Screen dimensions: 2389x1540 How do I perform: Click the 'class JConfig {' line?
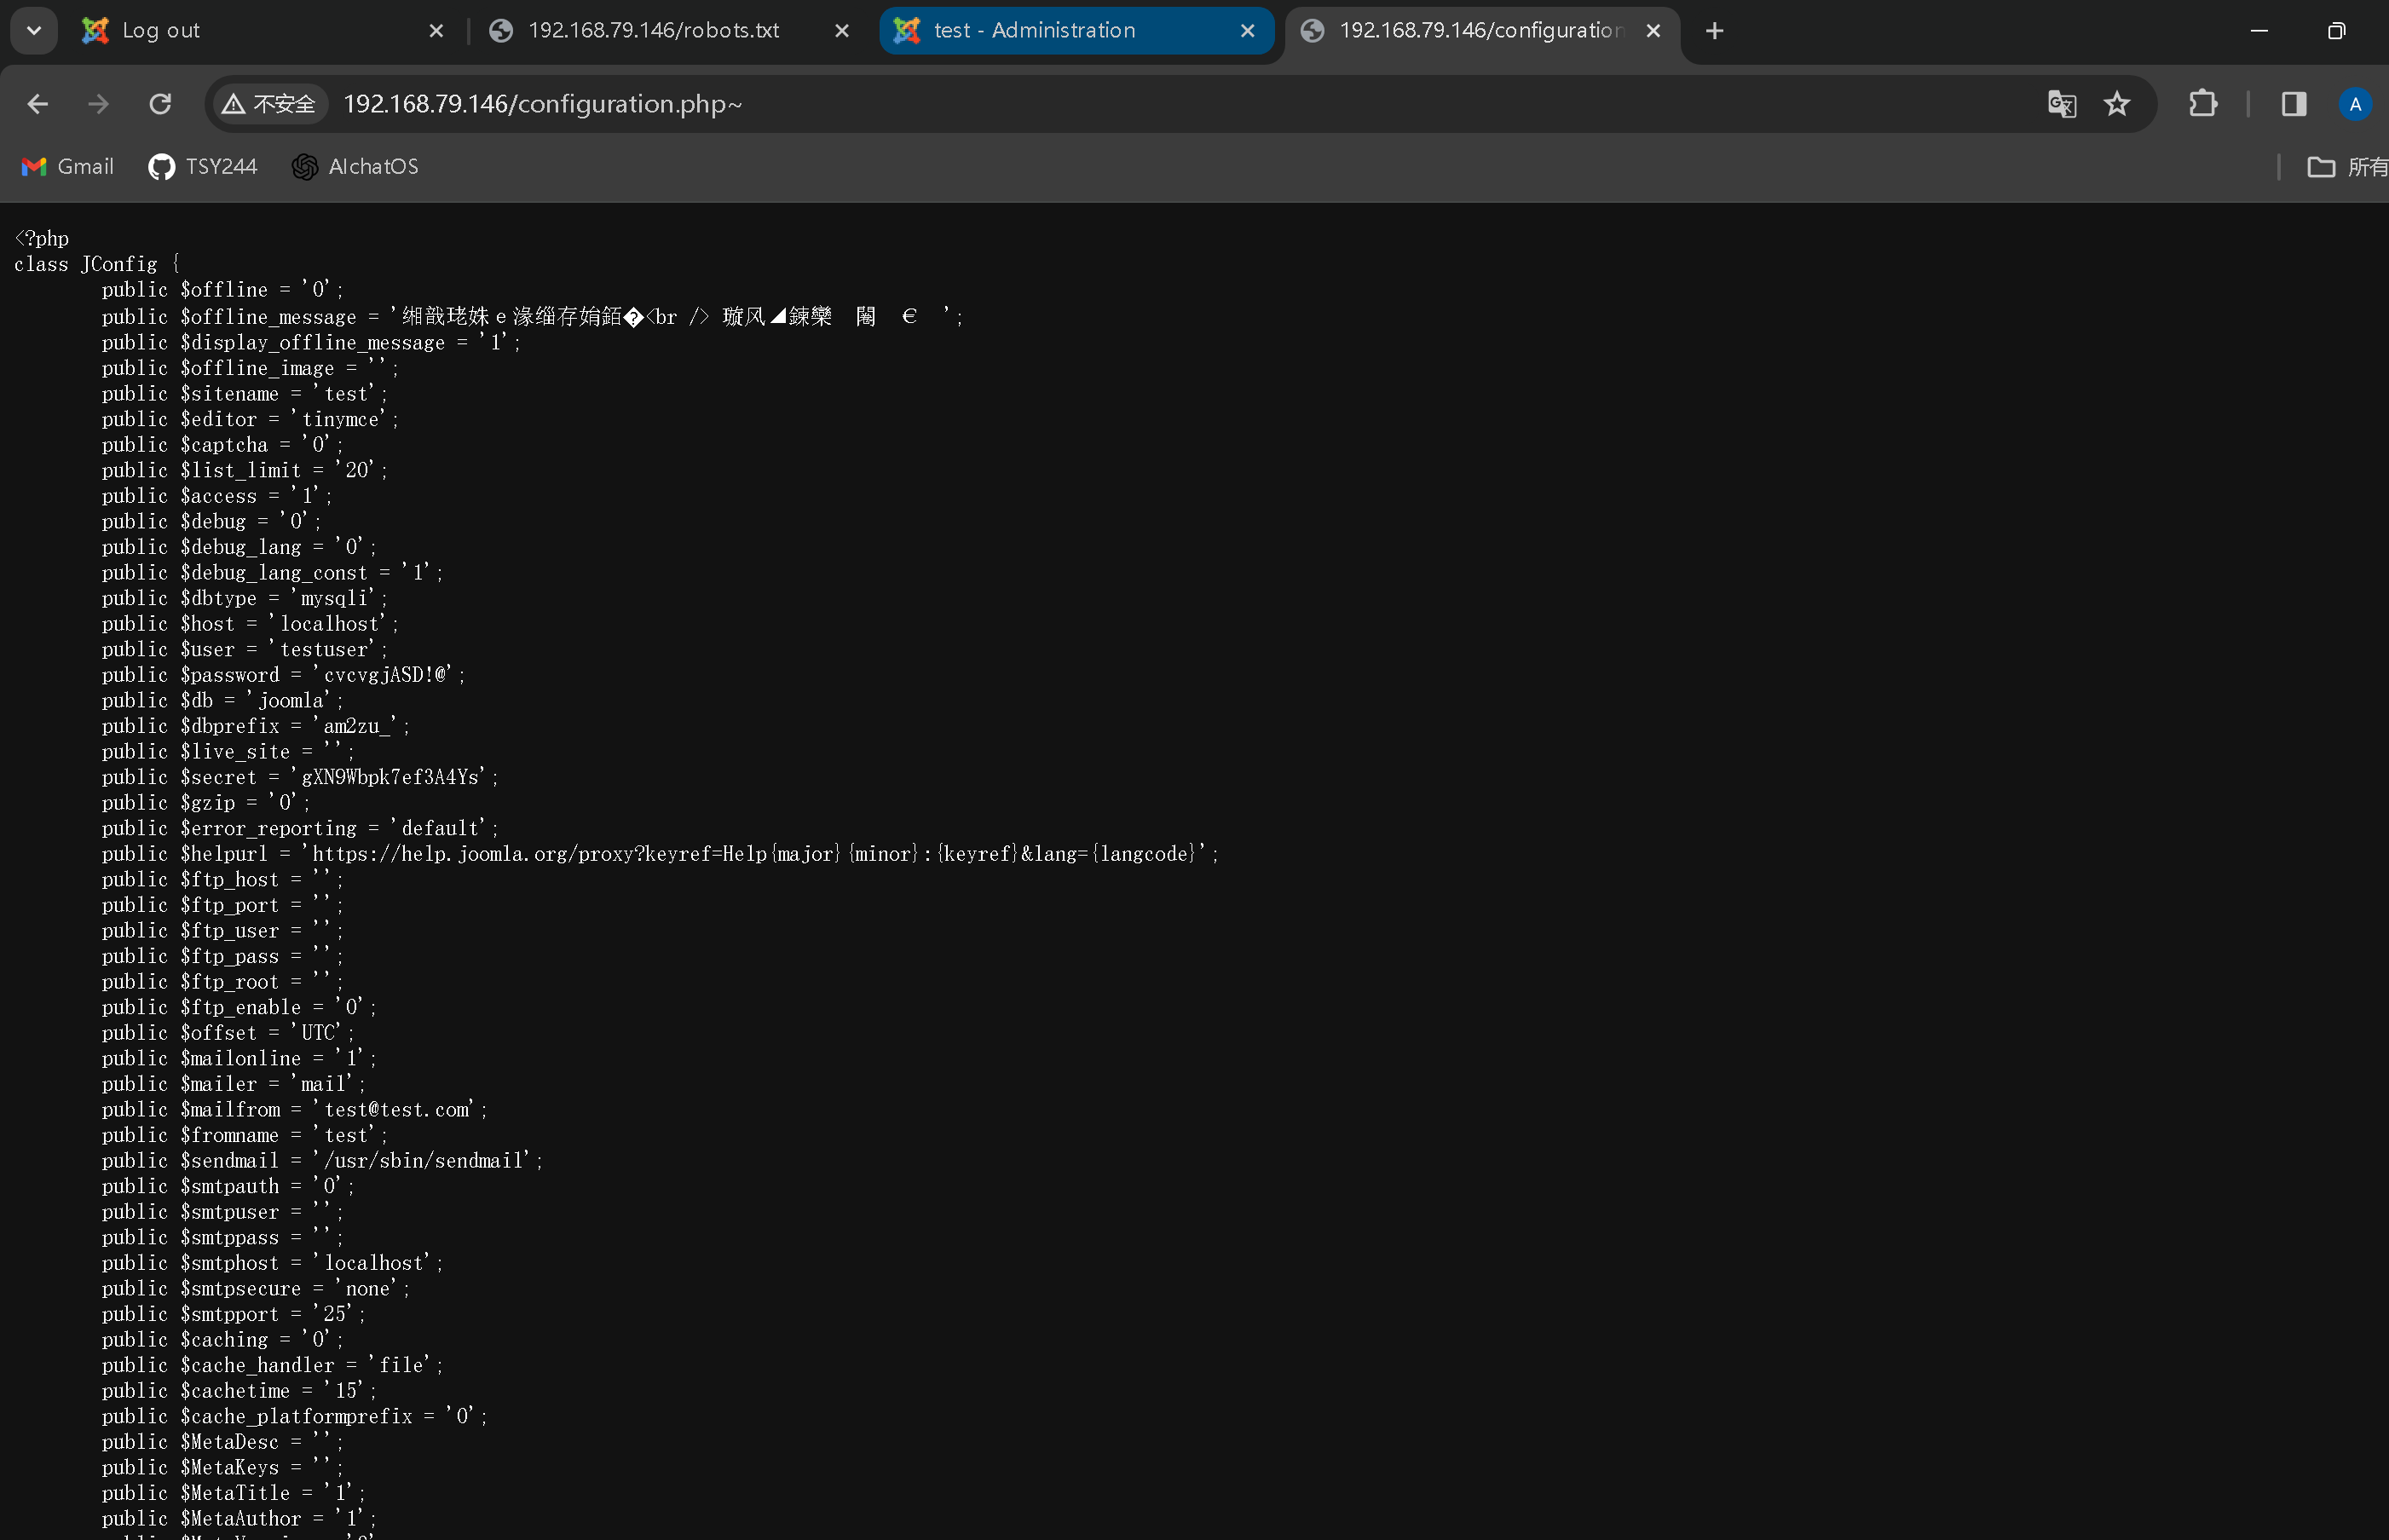97,264
